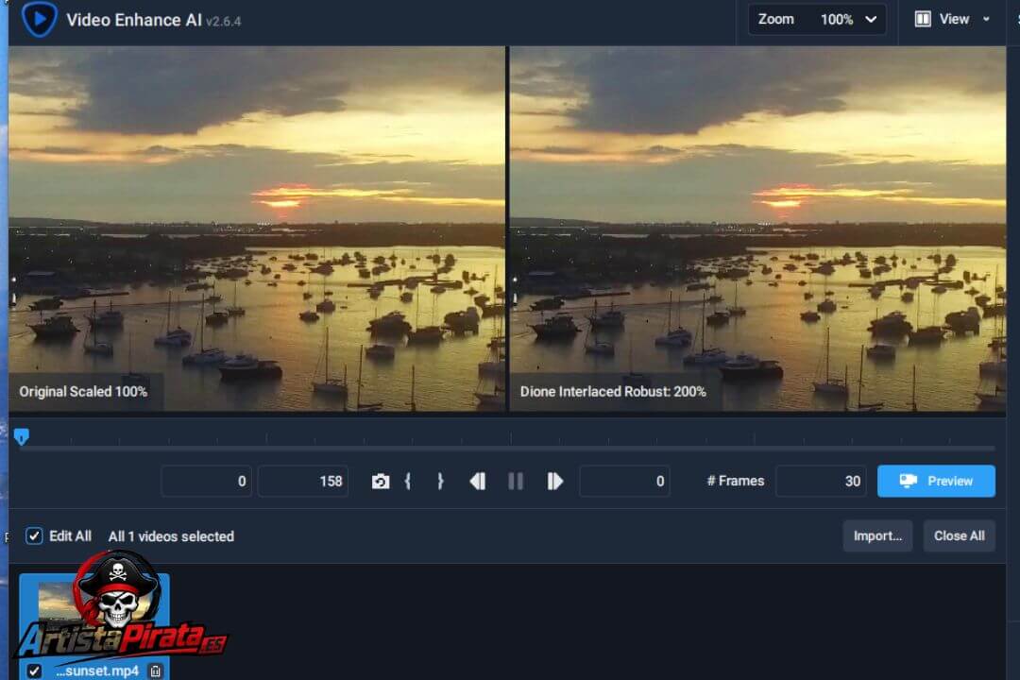Click the Close All button
Viewport: 1020px width, 680px height.
point(959,536)
